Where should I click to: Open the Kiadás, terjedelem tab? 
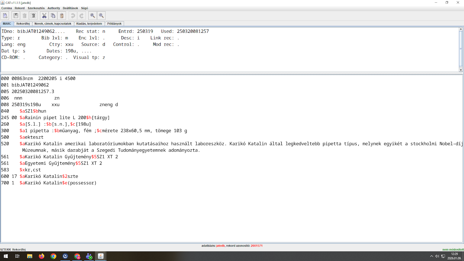89,24
